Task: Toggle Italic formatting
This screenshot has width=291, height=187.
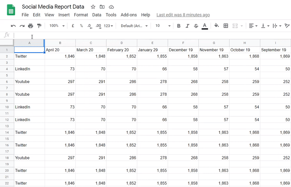Action: [187, 26]
